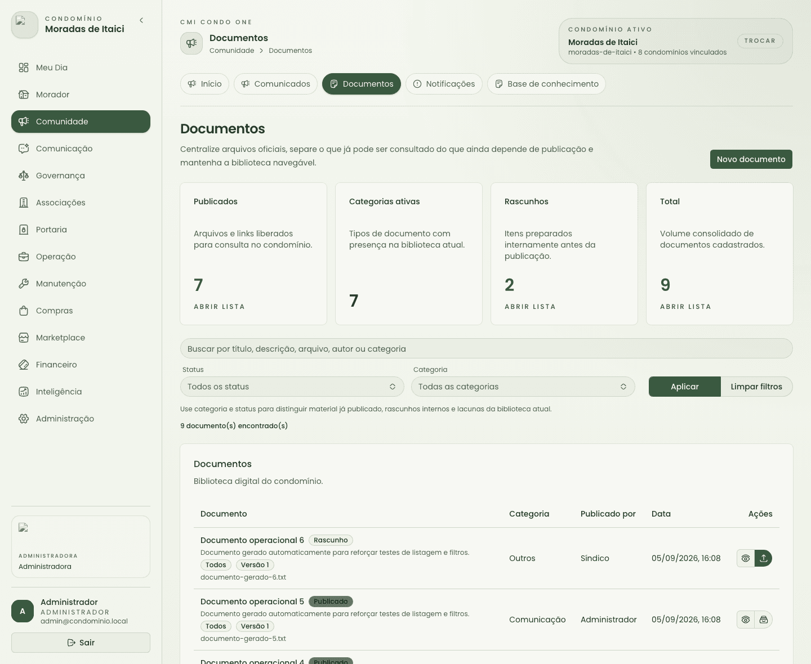
Task: Click admin@condominio.local email text
Action: tap(84, 621)
